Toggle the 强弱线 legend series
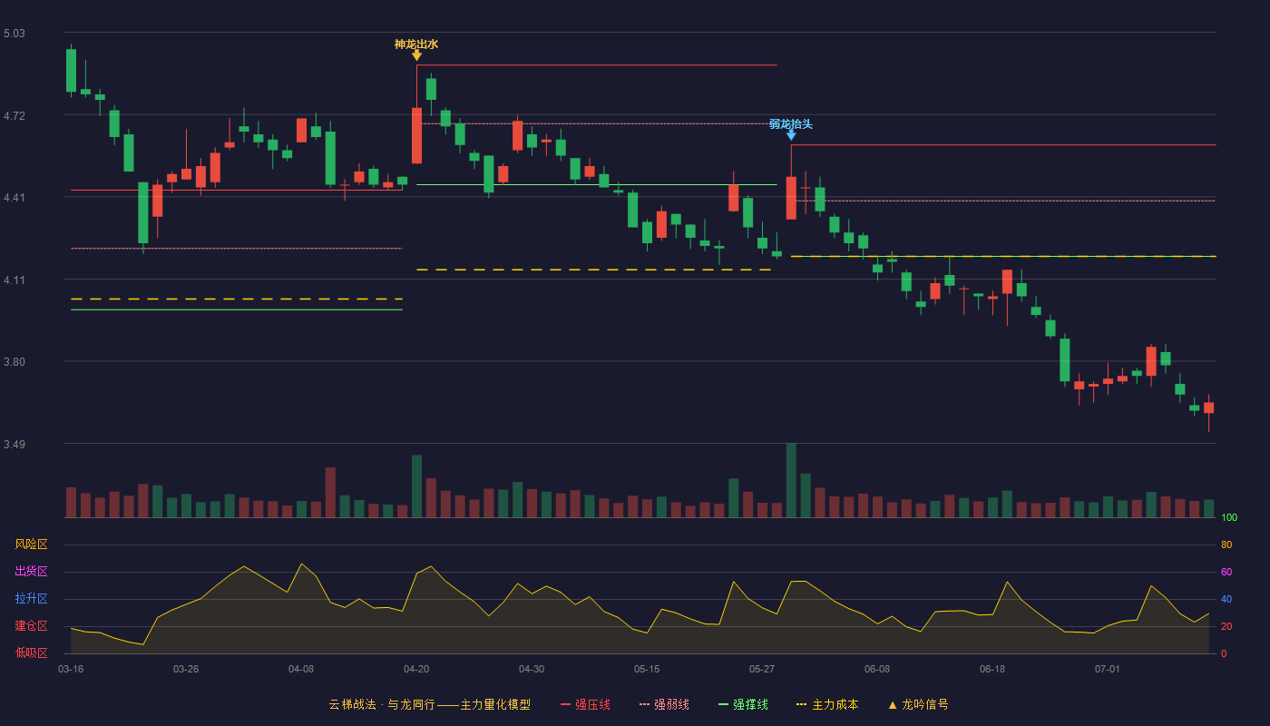Viewport: 1270px width, 726px height. coord(664,704)
